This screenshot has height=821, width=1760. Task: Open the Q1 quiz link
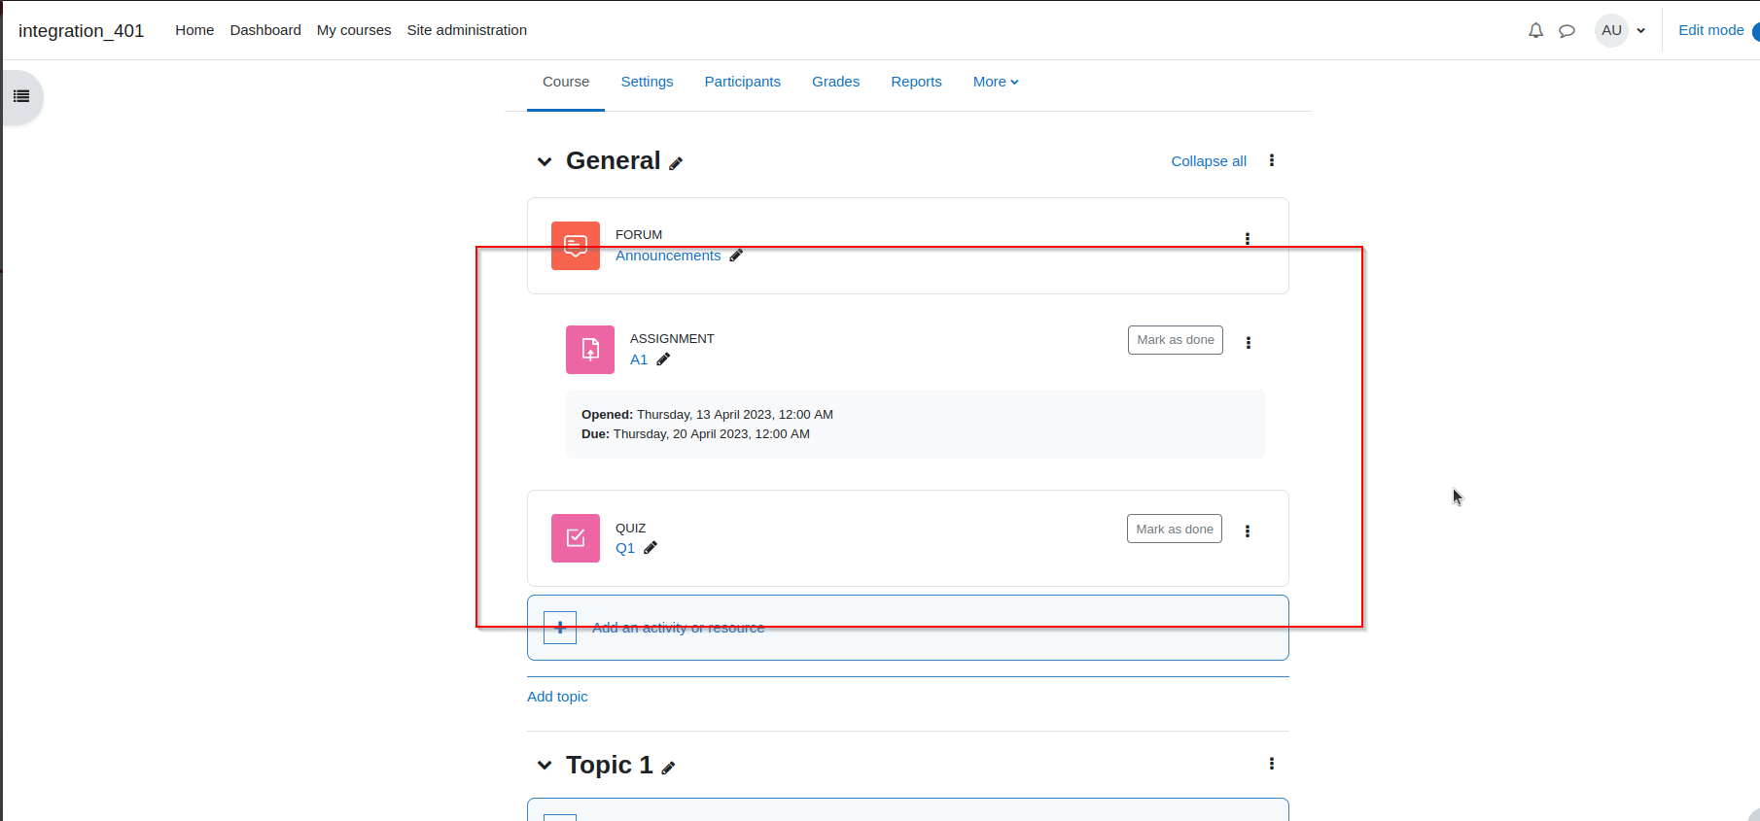(625, 548)
